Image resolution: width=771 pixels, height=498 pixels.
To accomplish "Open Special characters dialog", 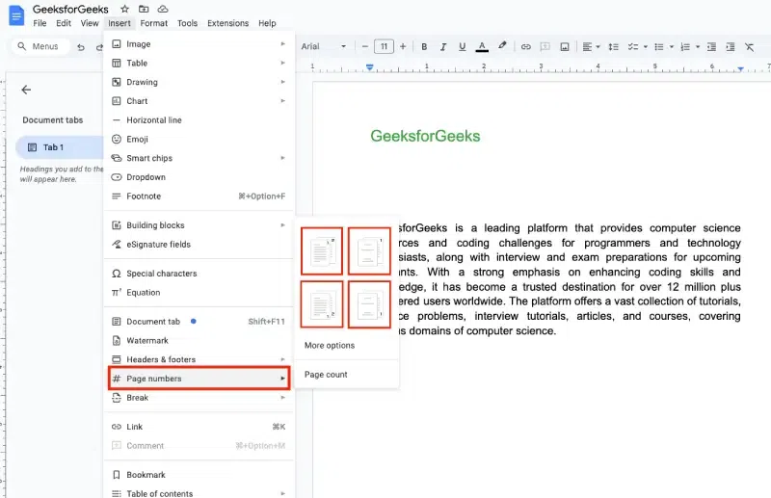I will tap(199, 274).
